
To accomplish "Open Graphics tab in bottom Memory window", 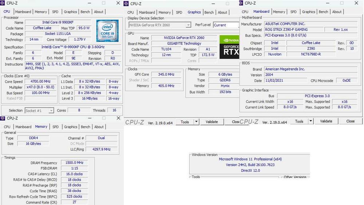I will click(71, 127).
